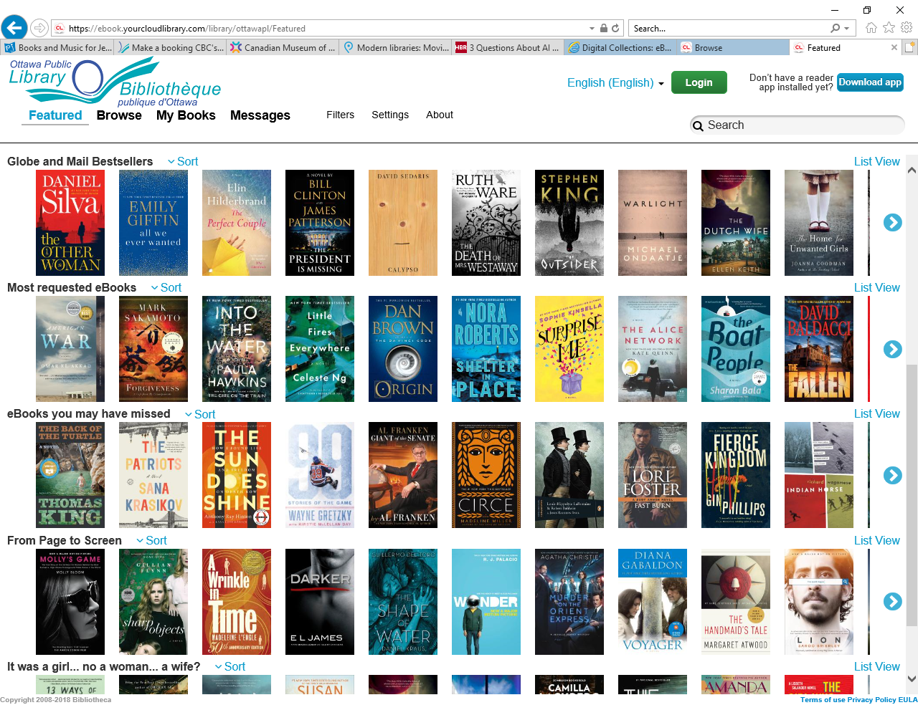Click the new tab button

(x=909, y=47)
